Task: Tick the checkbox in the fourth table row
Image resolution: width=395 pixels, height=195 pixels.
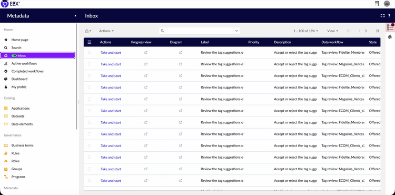Action: click(90, 87)
